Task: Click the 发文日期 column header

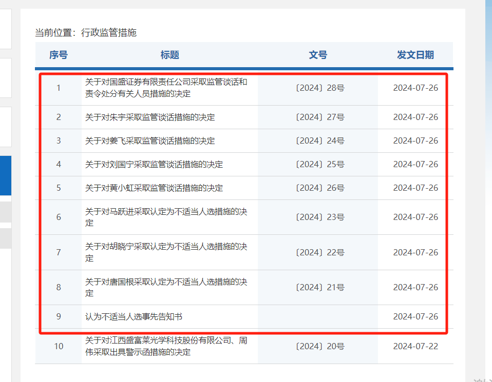Action: pos(415,55)
